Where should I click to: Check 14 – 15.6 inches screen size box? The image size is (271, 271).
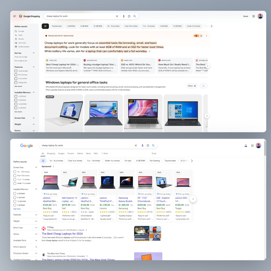tap(15, 172)
